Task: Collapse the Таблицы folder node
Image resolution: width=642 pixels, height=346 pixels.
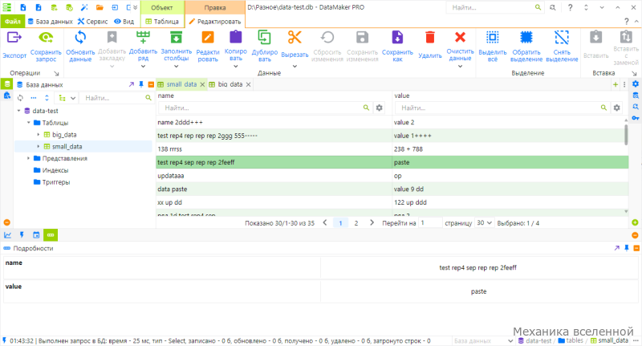Action: (x=29, y=123)
